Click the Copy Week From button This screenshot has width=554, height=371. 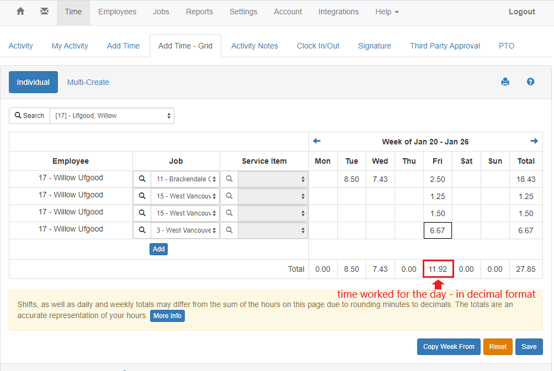pyautogui.click(x=449, y=346)
